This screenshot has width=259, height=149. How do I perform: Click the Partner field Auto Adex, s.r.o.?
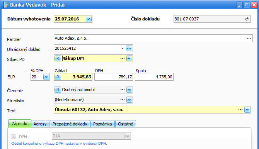(153, 38)
